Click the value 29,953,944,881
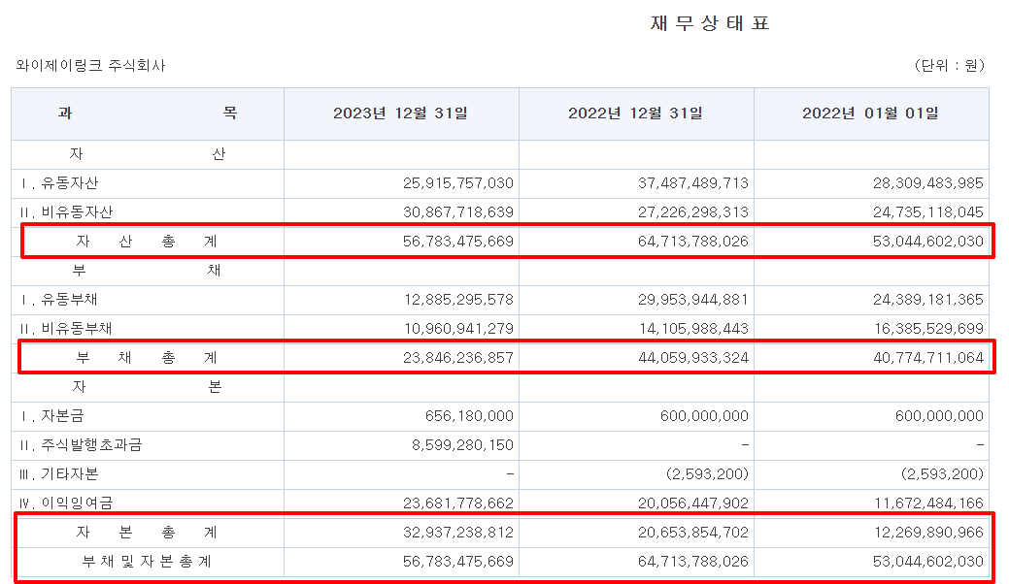The height and width of the screenshot is (584, 1009). point(693,300)
